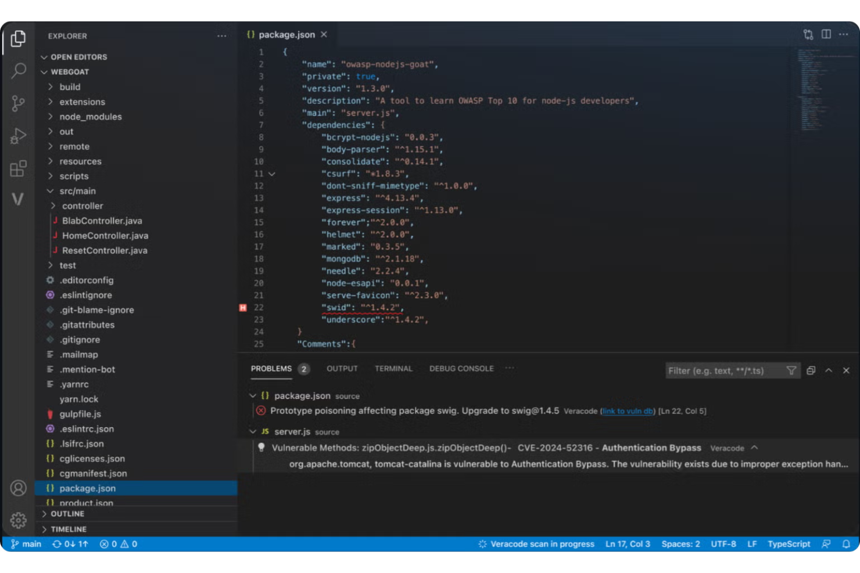
Task: Collapse the src/main folder
Action: 51,191
